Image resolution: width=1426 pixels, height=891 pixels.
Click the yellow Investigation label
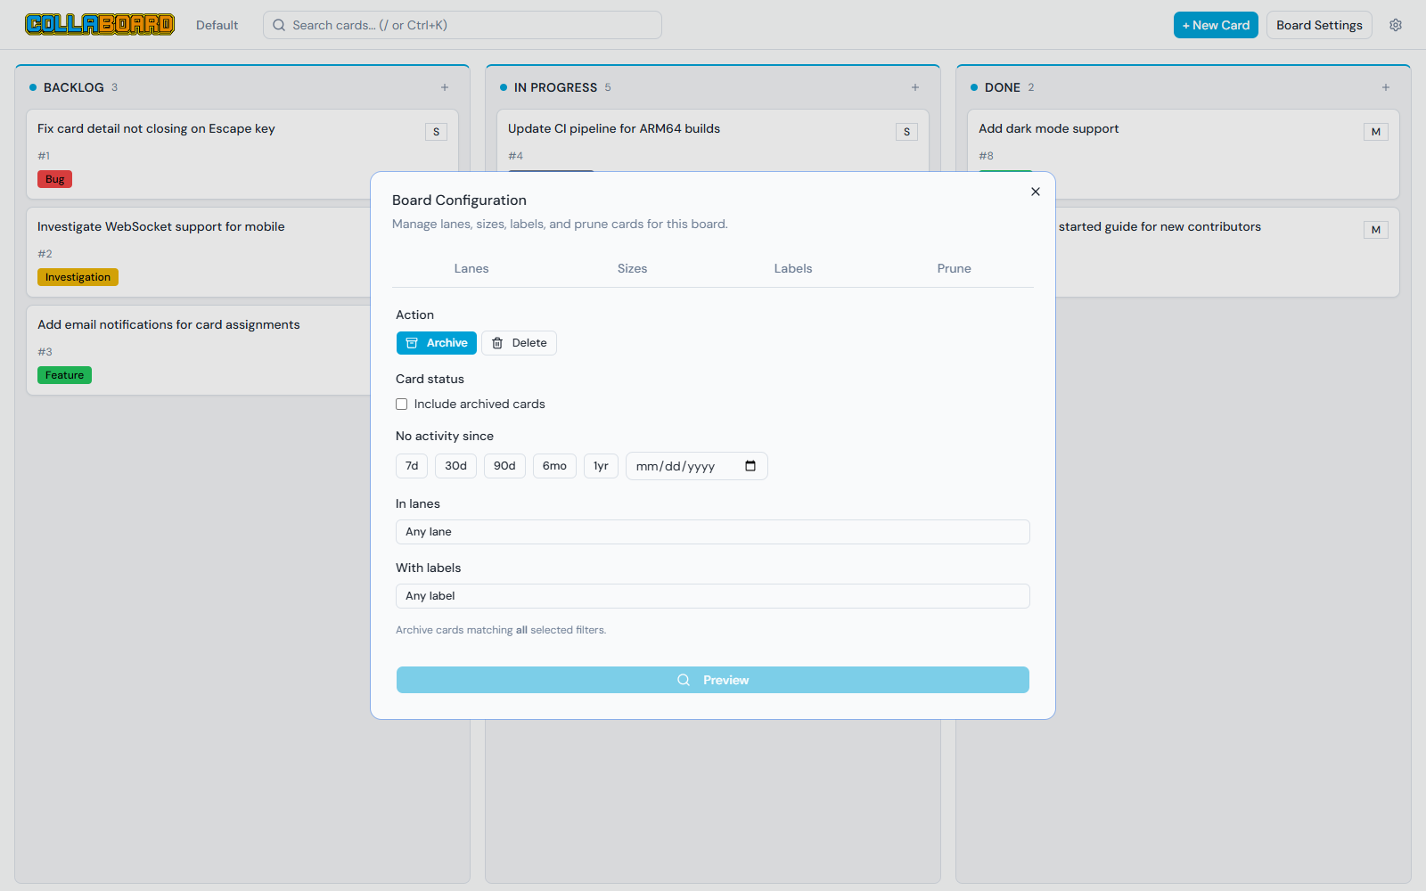coord(78,277)
